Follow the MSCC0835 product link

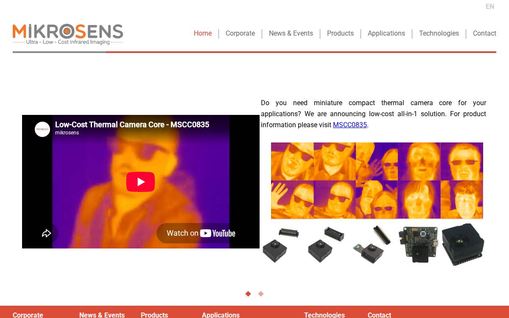click(350, 125)
